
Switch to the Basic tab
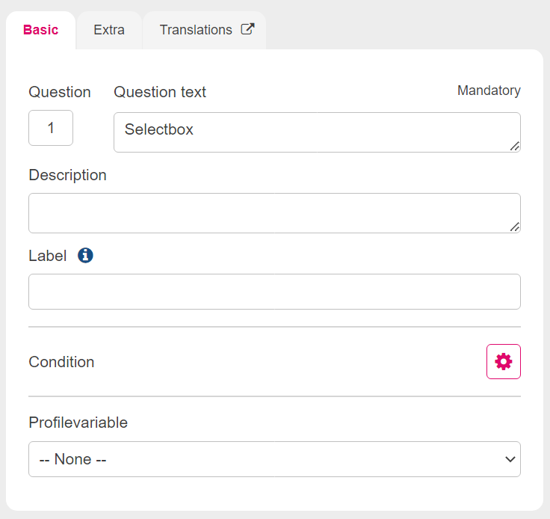click(x=40, y=30)
